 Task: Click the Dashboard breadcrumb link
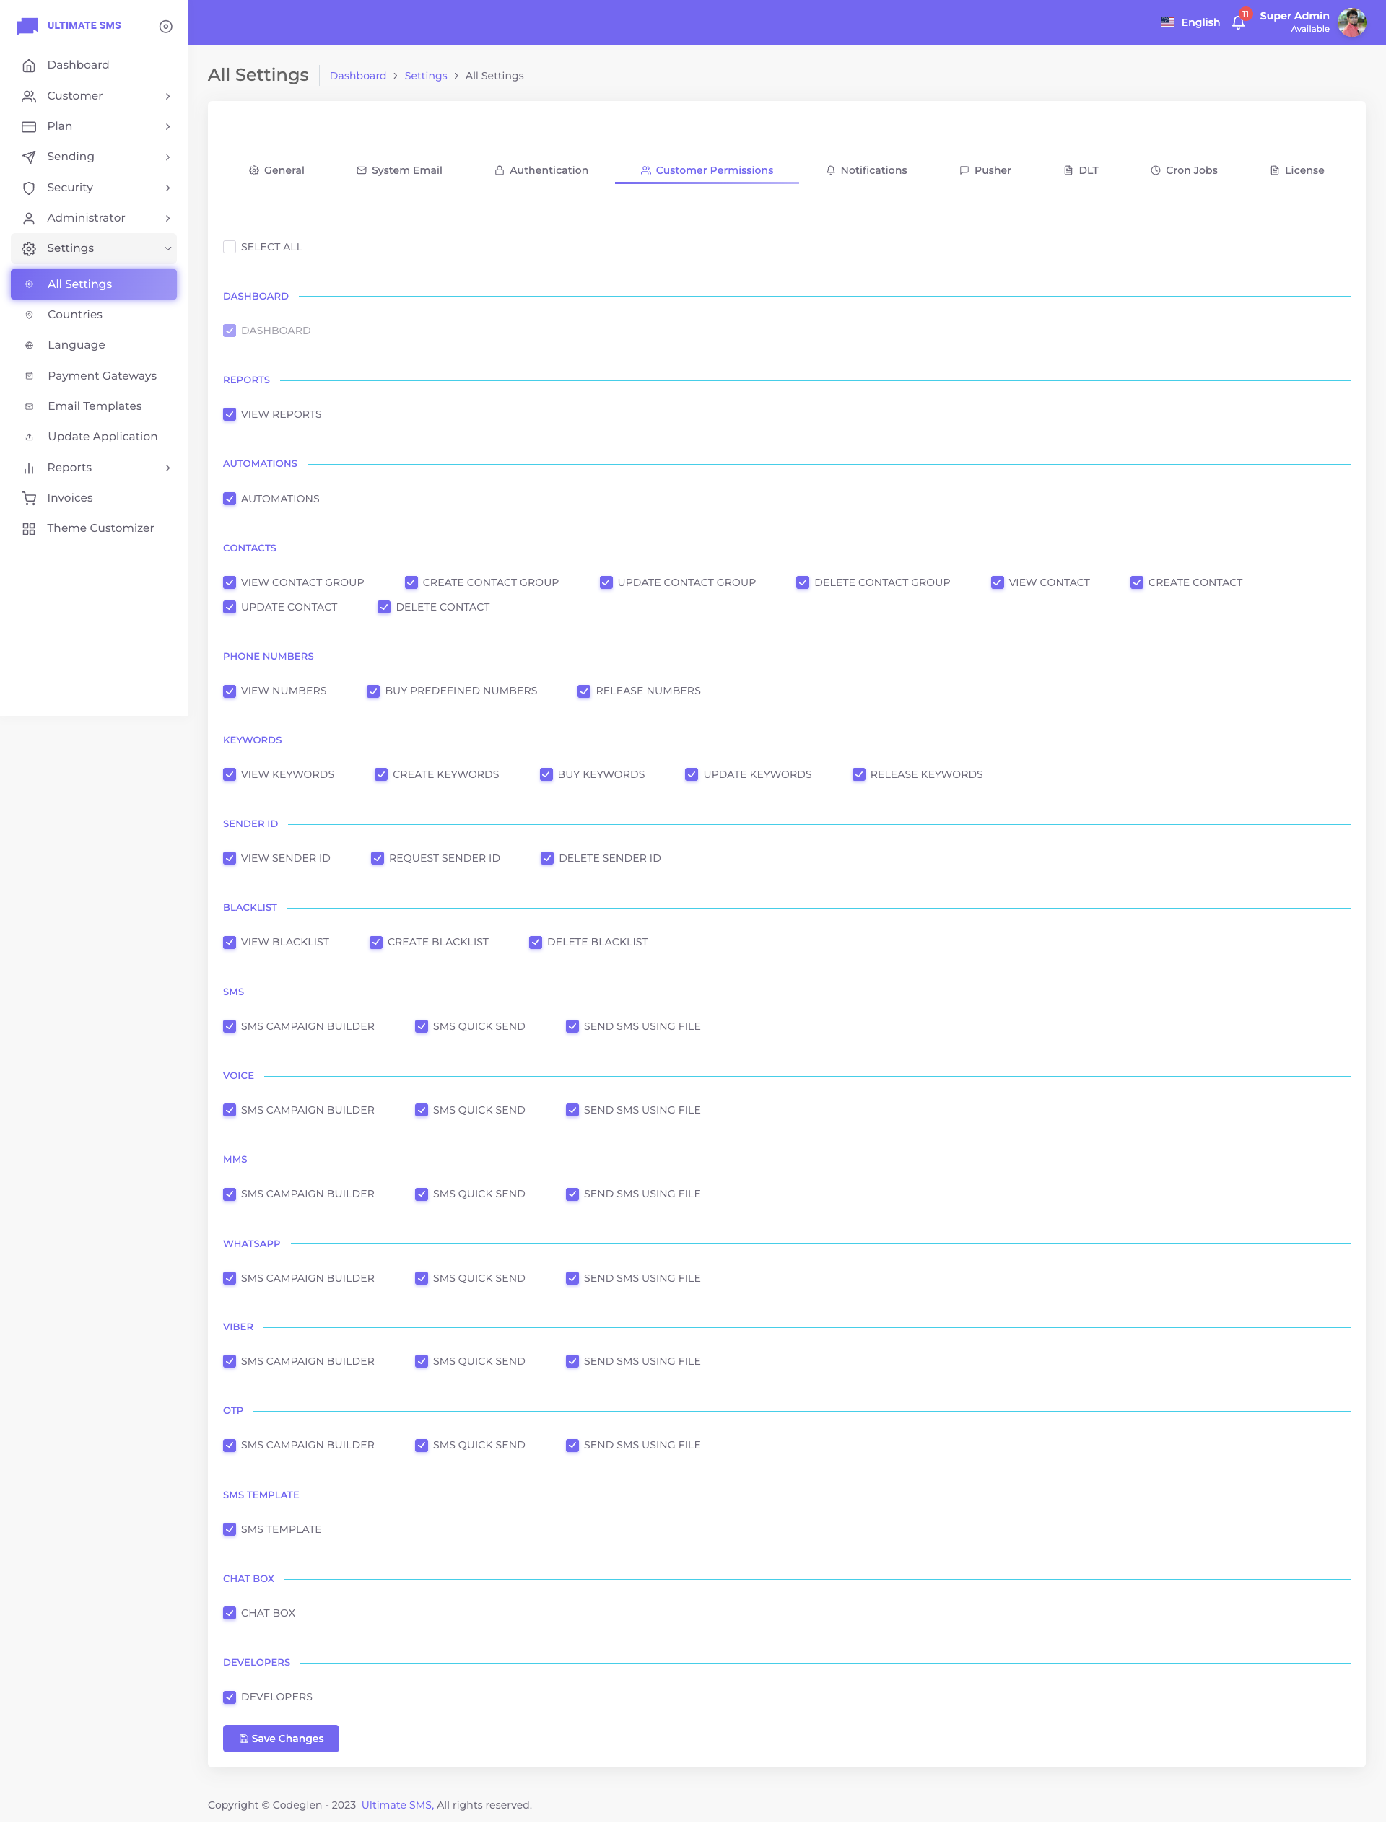point(357,76)
